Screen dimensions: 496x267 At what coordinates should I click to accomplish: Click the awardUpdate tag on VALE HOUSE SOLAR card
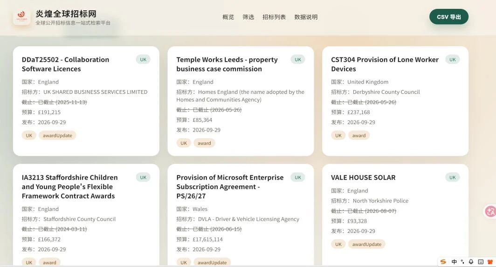[x=367, y=244]
